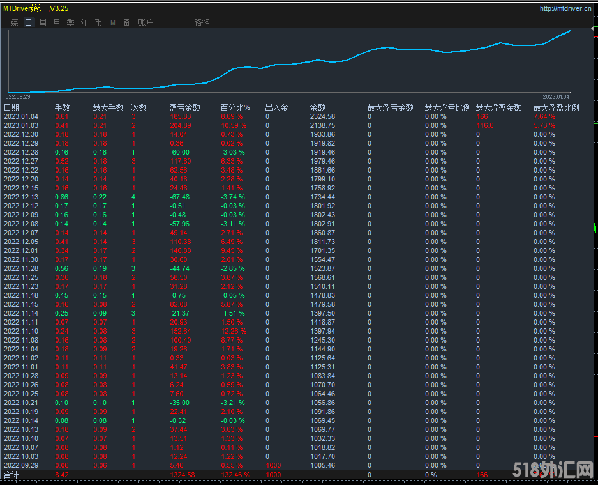Select the 年 yearly tab
This screenshot has width=598, height=485.
[85, 22]
